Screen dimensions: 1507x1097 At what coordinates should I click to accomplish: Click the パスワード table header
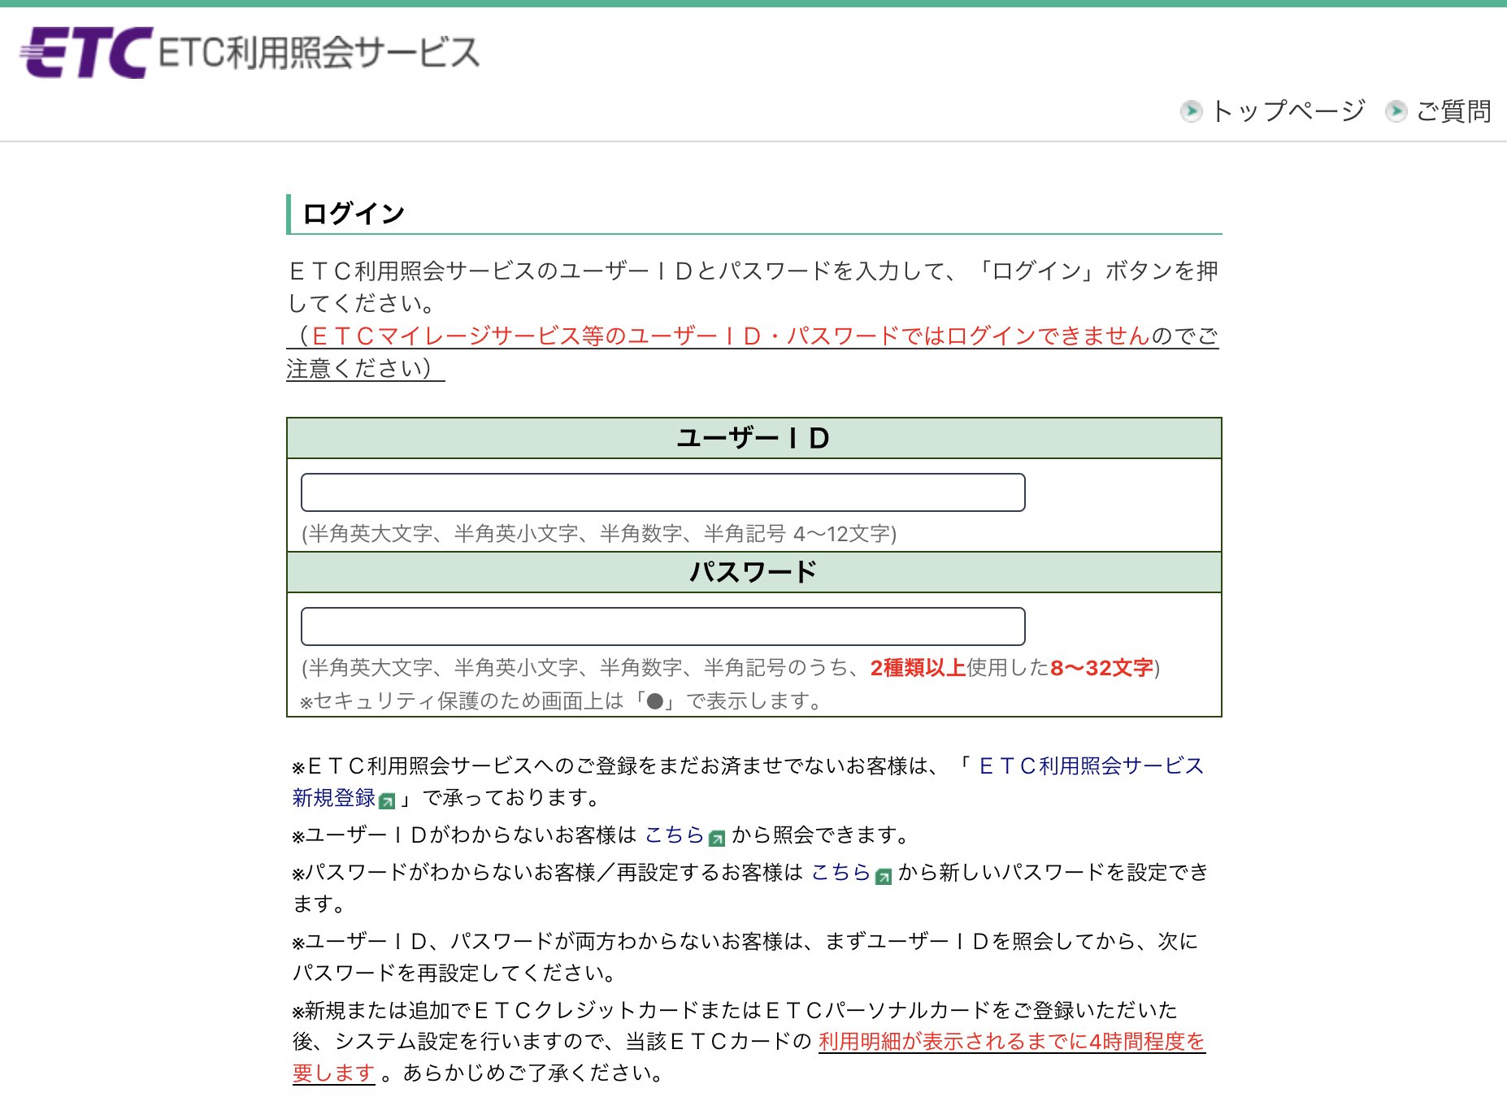coord(753,572)
